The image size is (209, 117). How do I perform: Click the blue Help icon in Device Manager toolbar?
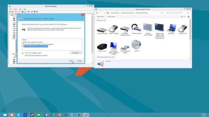(23, 12)
